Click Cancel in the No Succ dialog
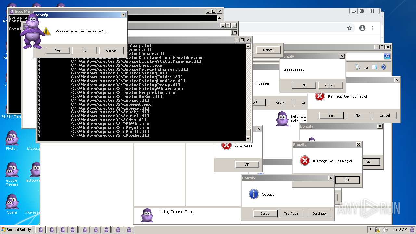Screen dimensions: 416x234 [x=265, y=214]
